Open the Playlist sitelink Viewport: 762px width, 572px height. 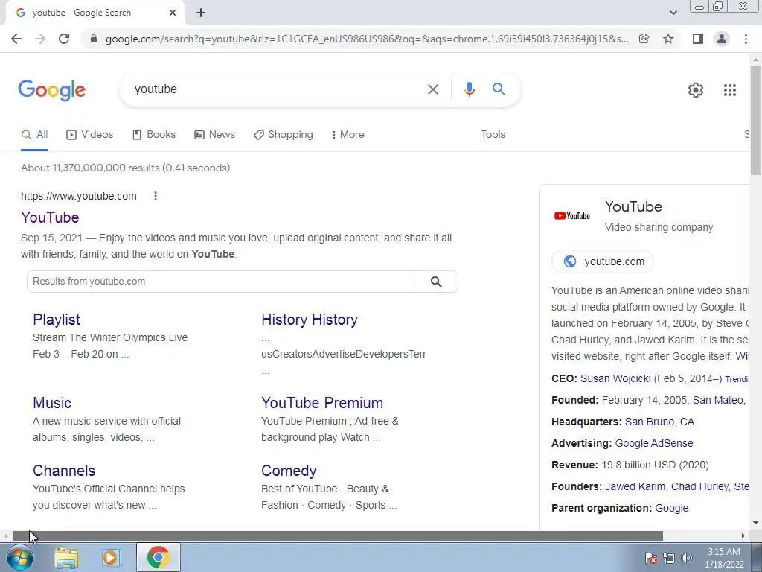57,320
